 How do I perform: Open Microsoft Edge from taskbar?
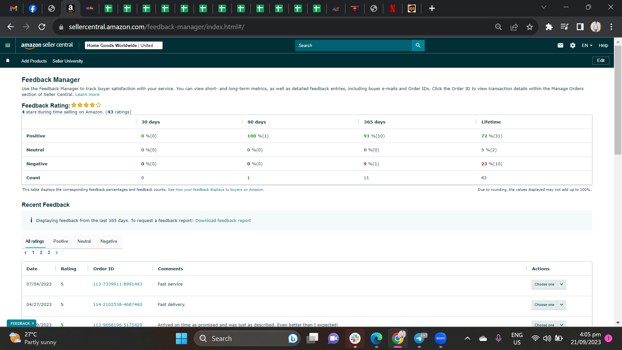pos(376,338)
